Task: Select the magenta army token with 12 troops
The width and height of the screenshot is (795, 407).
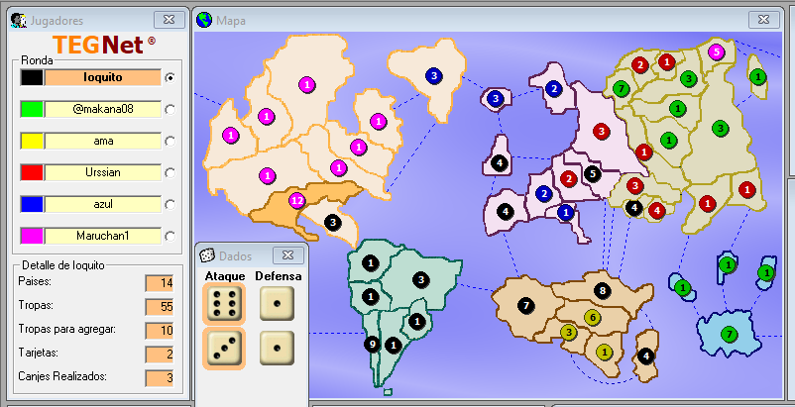Action: [x=296, y=201]
